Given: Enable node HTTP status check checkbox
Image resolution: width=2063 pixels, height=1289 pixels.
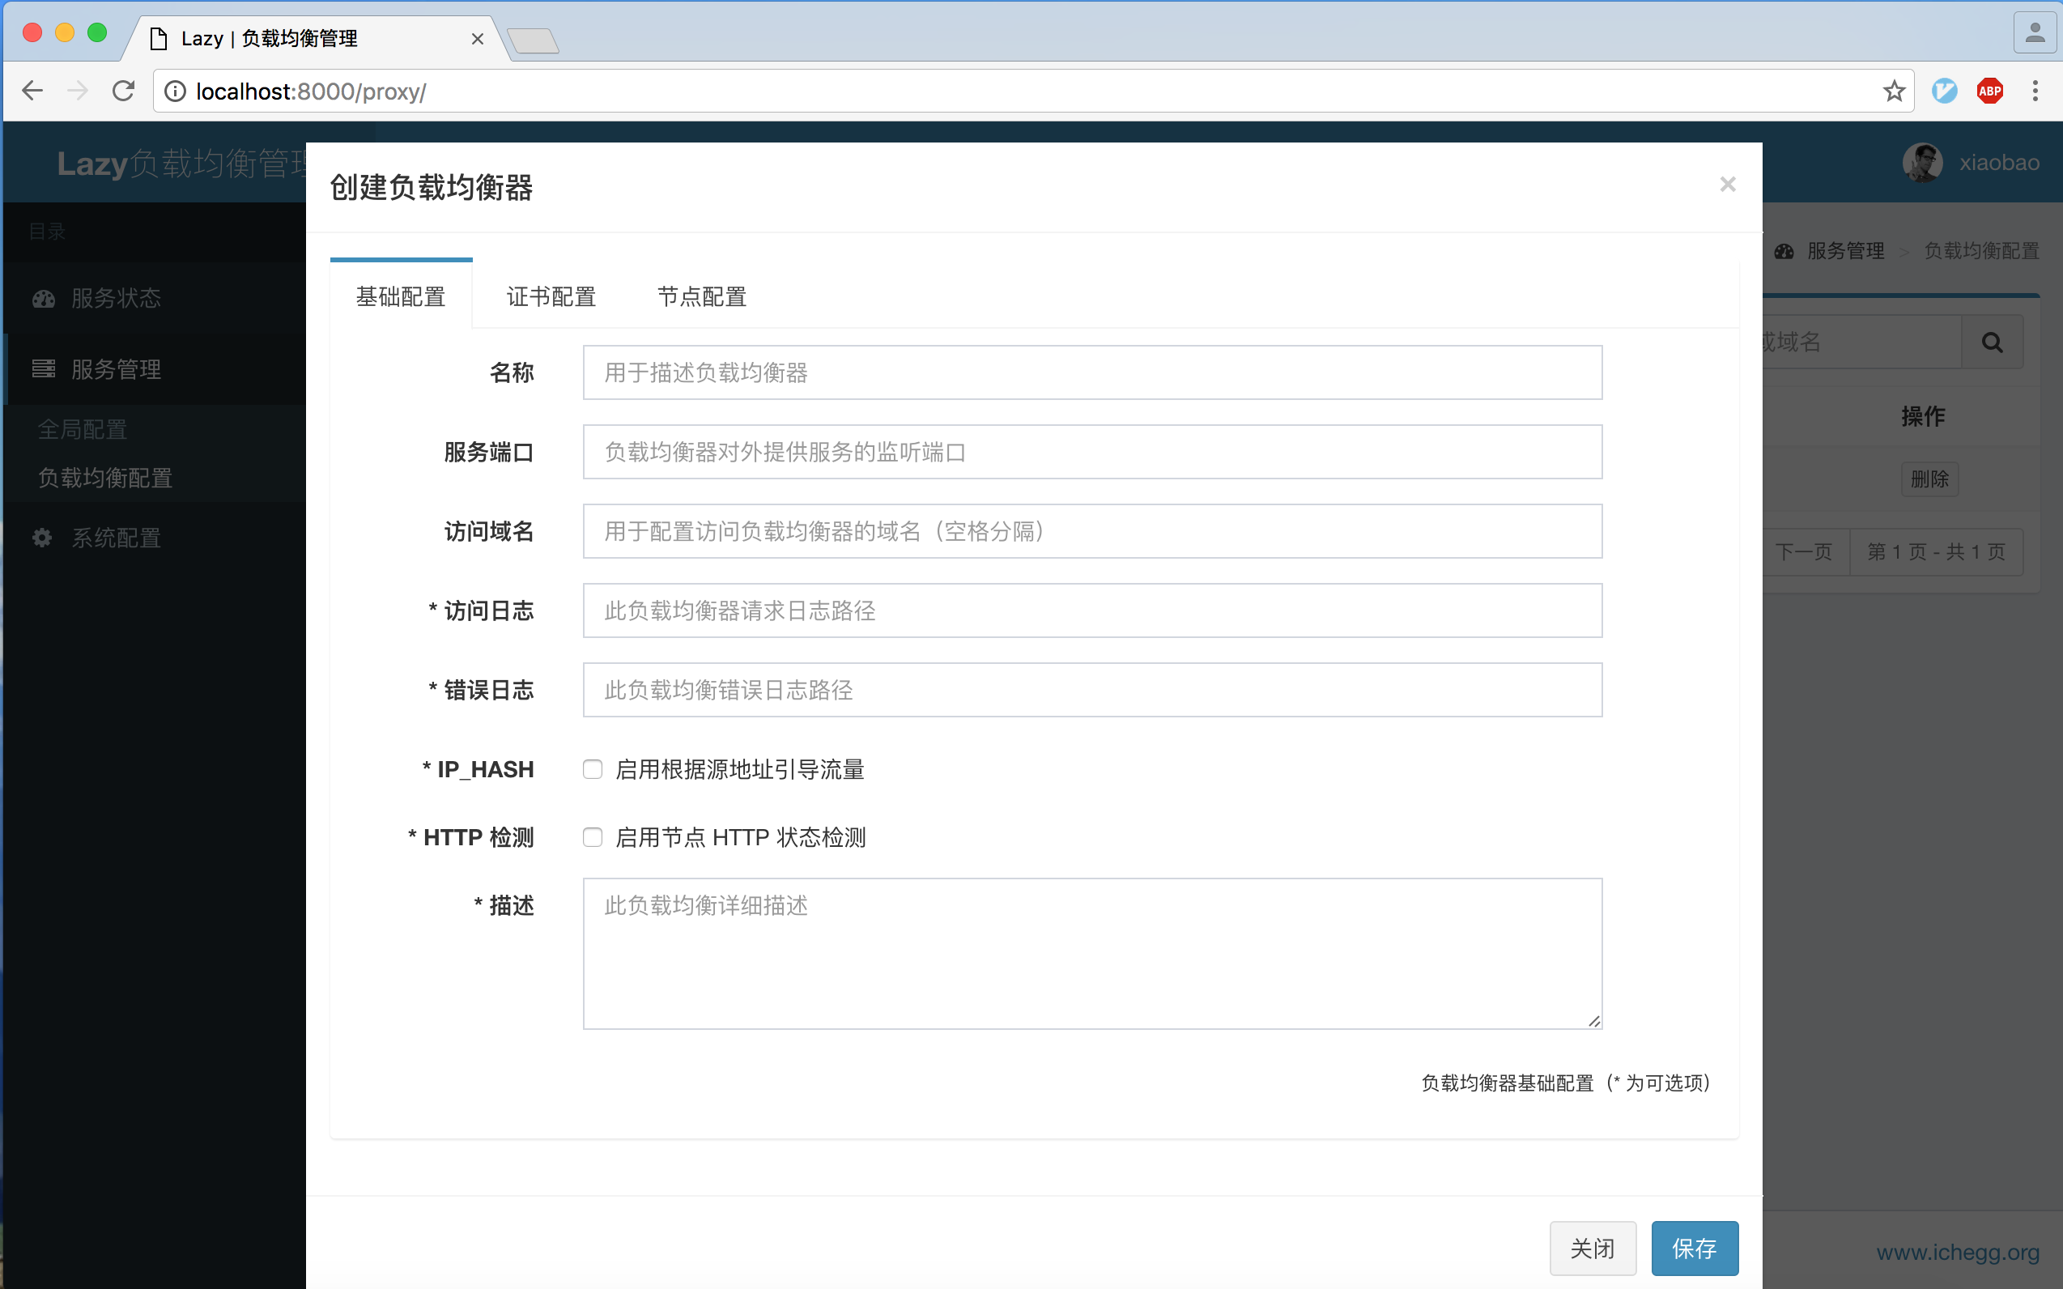Looking at the screenshot, I should (x=593, y=837).
